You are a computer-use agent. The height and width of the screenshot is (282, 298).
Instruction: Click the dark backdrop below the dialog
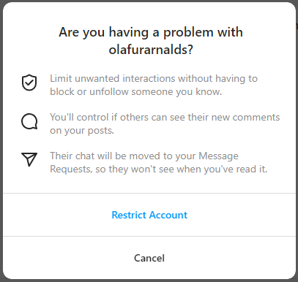pos(149,281)
